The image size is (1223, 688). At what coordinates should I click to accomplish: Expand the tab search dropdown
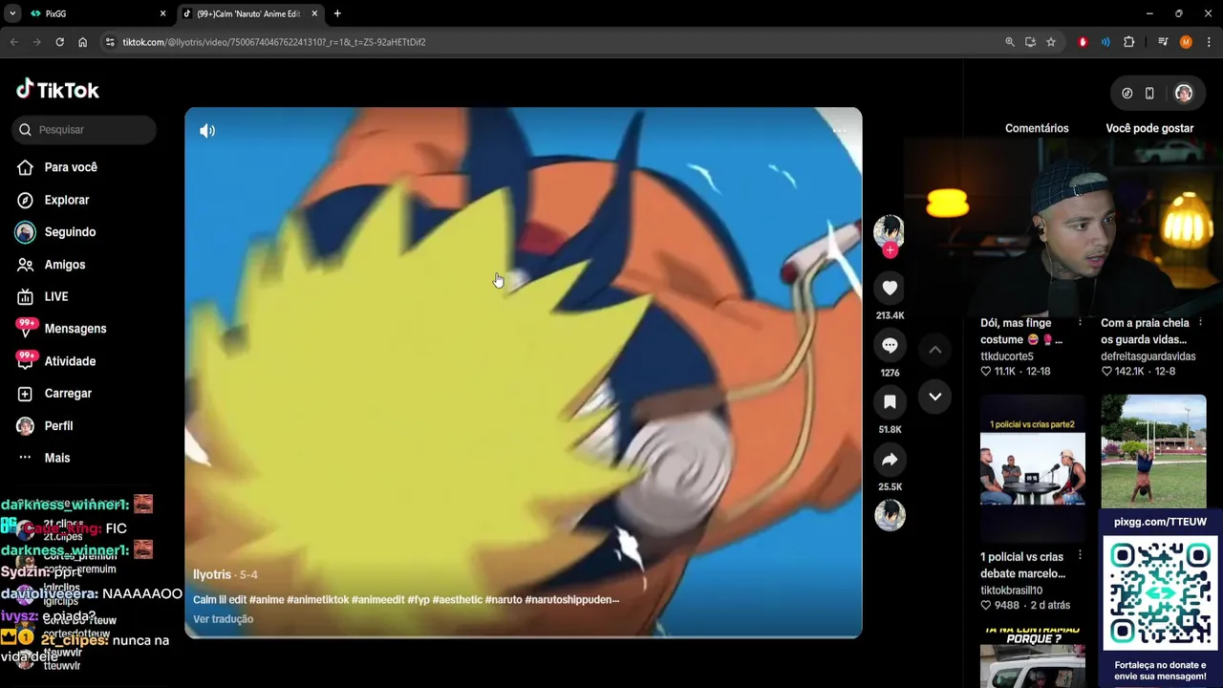12,13
